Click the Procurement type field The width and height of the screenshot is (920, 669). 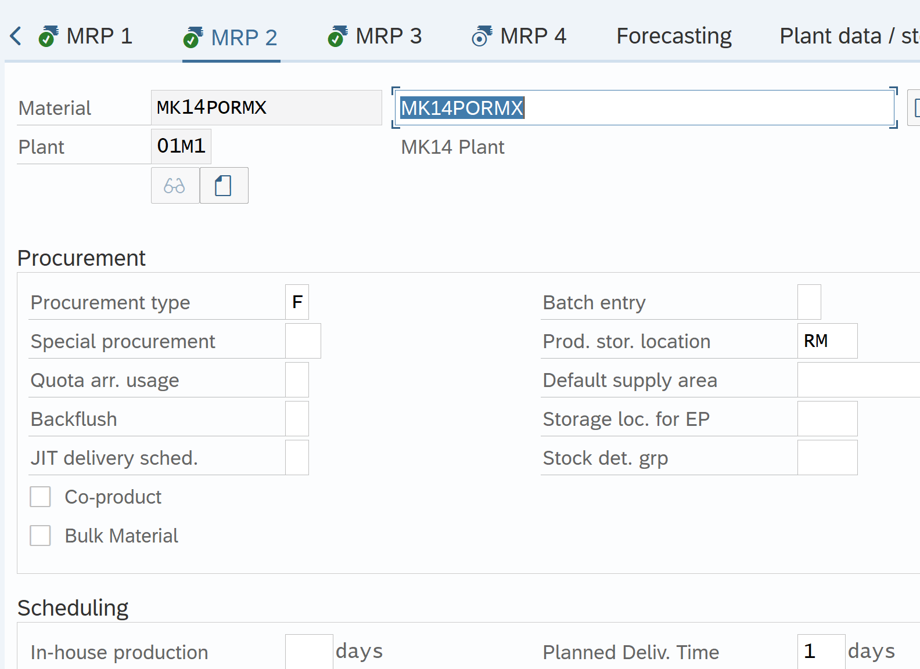pos(297,302)
